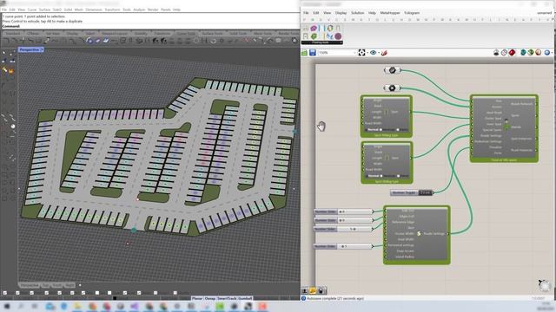556x312 pixels.
Task: Open the Analyze menu in Rhino
Action: 139,10
